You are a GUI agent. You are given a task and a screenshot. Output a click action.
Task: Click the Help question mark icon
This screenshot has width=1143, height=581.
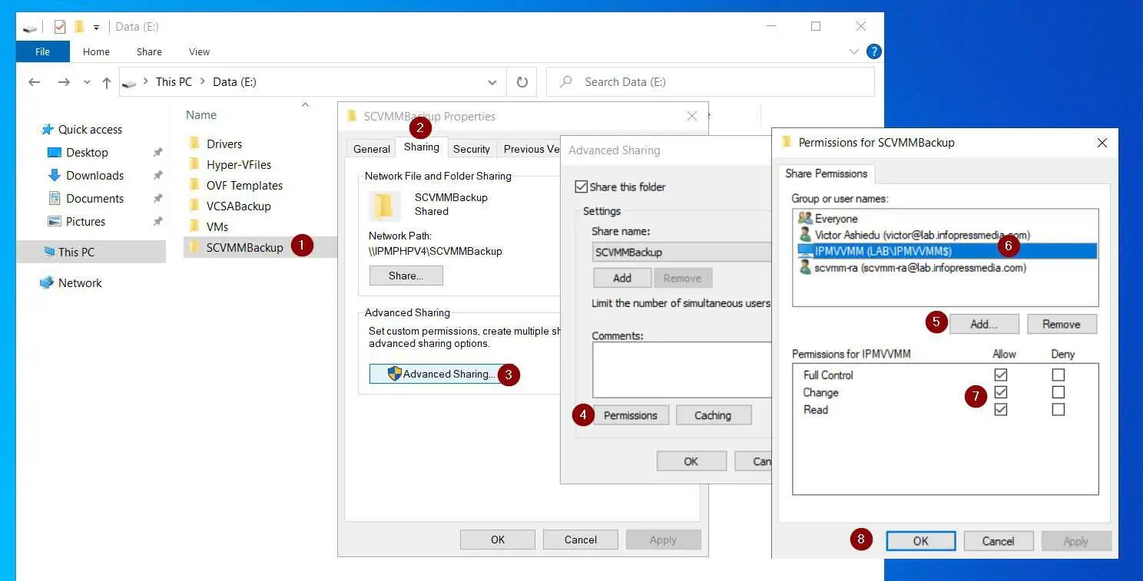(873, 51)
